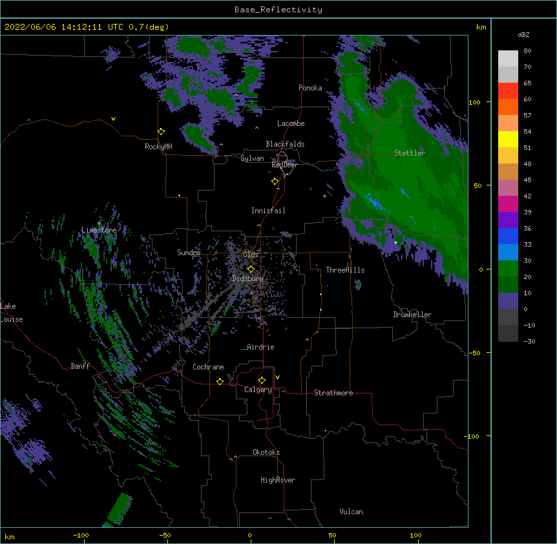Click the Cochrane label

208,367
